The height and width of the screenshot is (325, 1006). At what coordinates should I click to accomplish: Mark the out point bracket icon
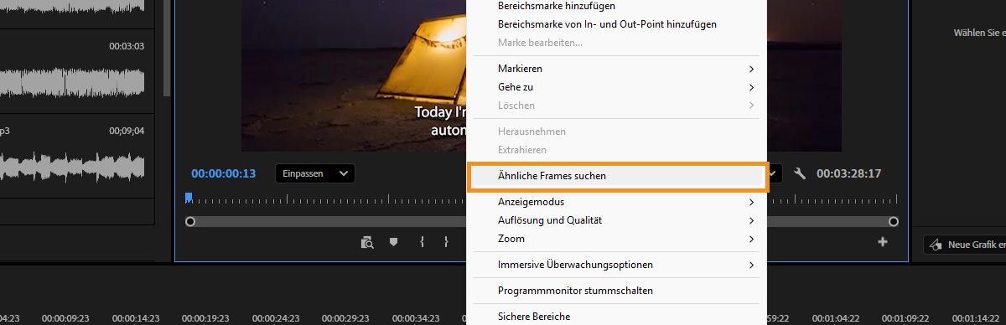[x=446, y=242]
